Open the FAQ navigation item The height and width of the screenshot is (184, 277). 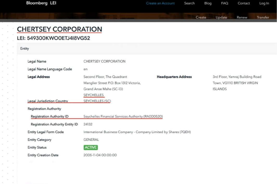[x=224, y=3]
